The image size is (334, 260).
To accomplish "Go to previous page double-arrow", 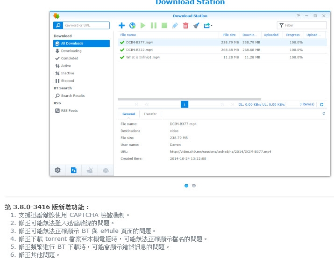I will tap(147, 104).
